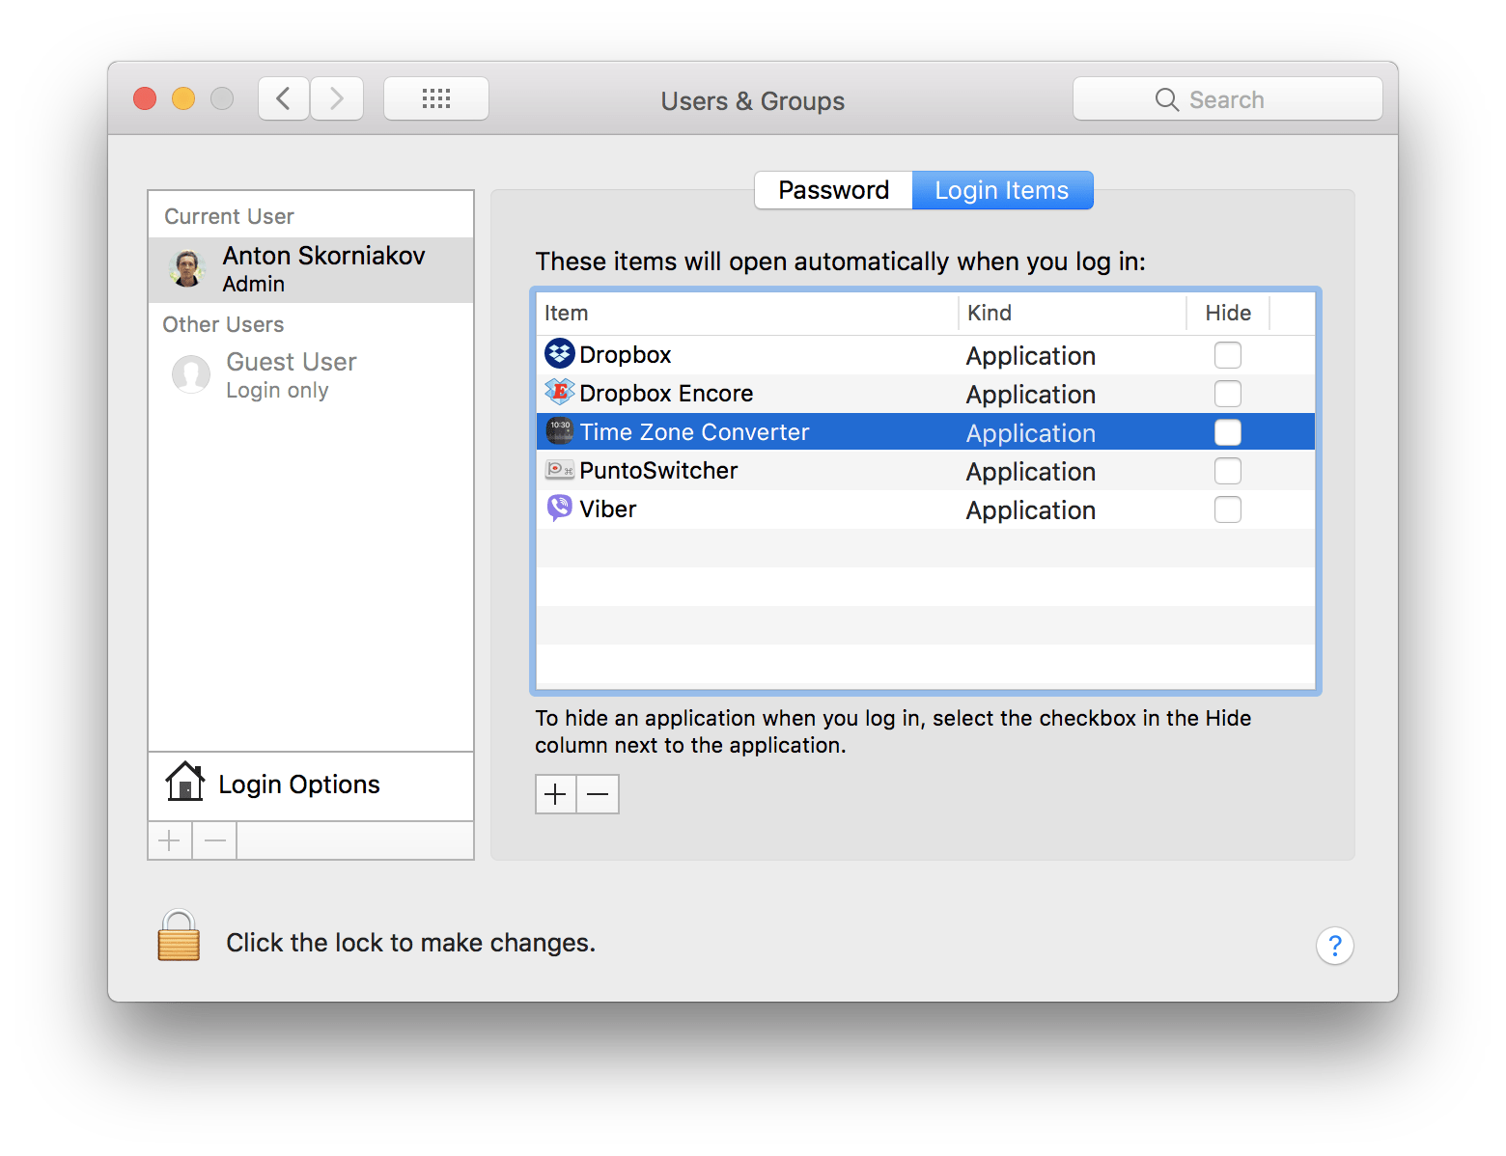Toggle the Hide checkbox for Viber

[x=1227, y=509]
